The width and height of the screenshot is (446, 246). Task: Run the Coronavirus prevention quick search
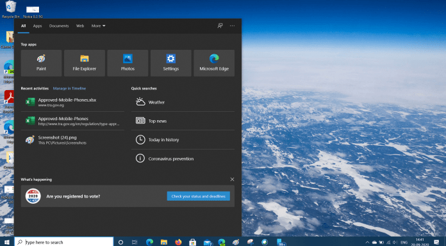(x=183, y=158)
